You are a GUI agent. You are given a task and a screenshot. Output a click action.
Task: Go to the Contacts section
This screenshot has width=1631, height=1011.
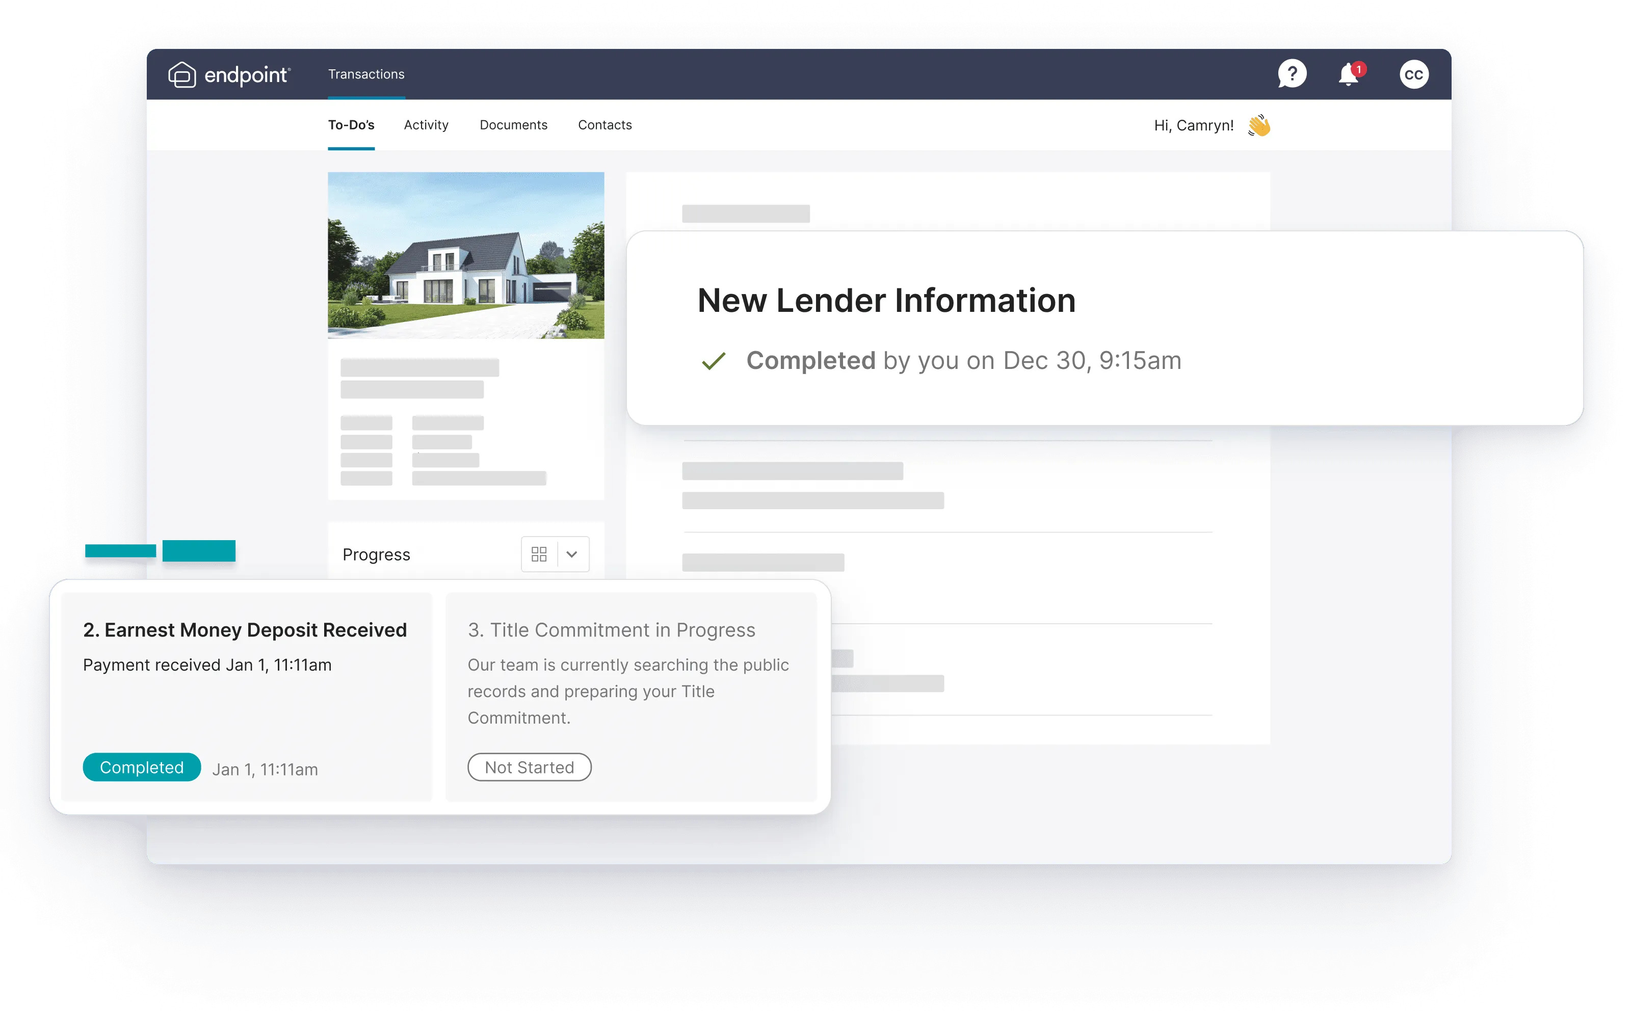pyautogui.click(x=604, y=125)
